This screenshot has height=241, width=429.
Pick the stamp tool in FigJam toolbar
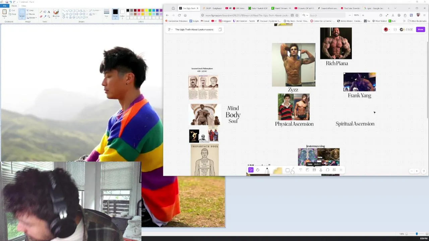[x=321, y=170]
